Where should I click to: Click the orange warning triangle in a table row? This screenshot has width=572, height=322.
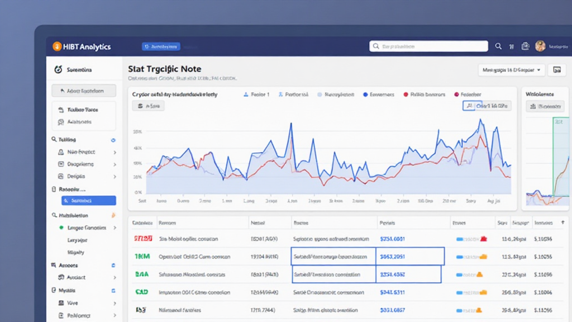[480, 274]
